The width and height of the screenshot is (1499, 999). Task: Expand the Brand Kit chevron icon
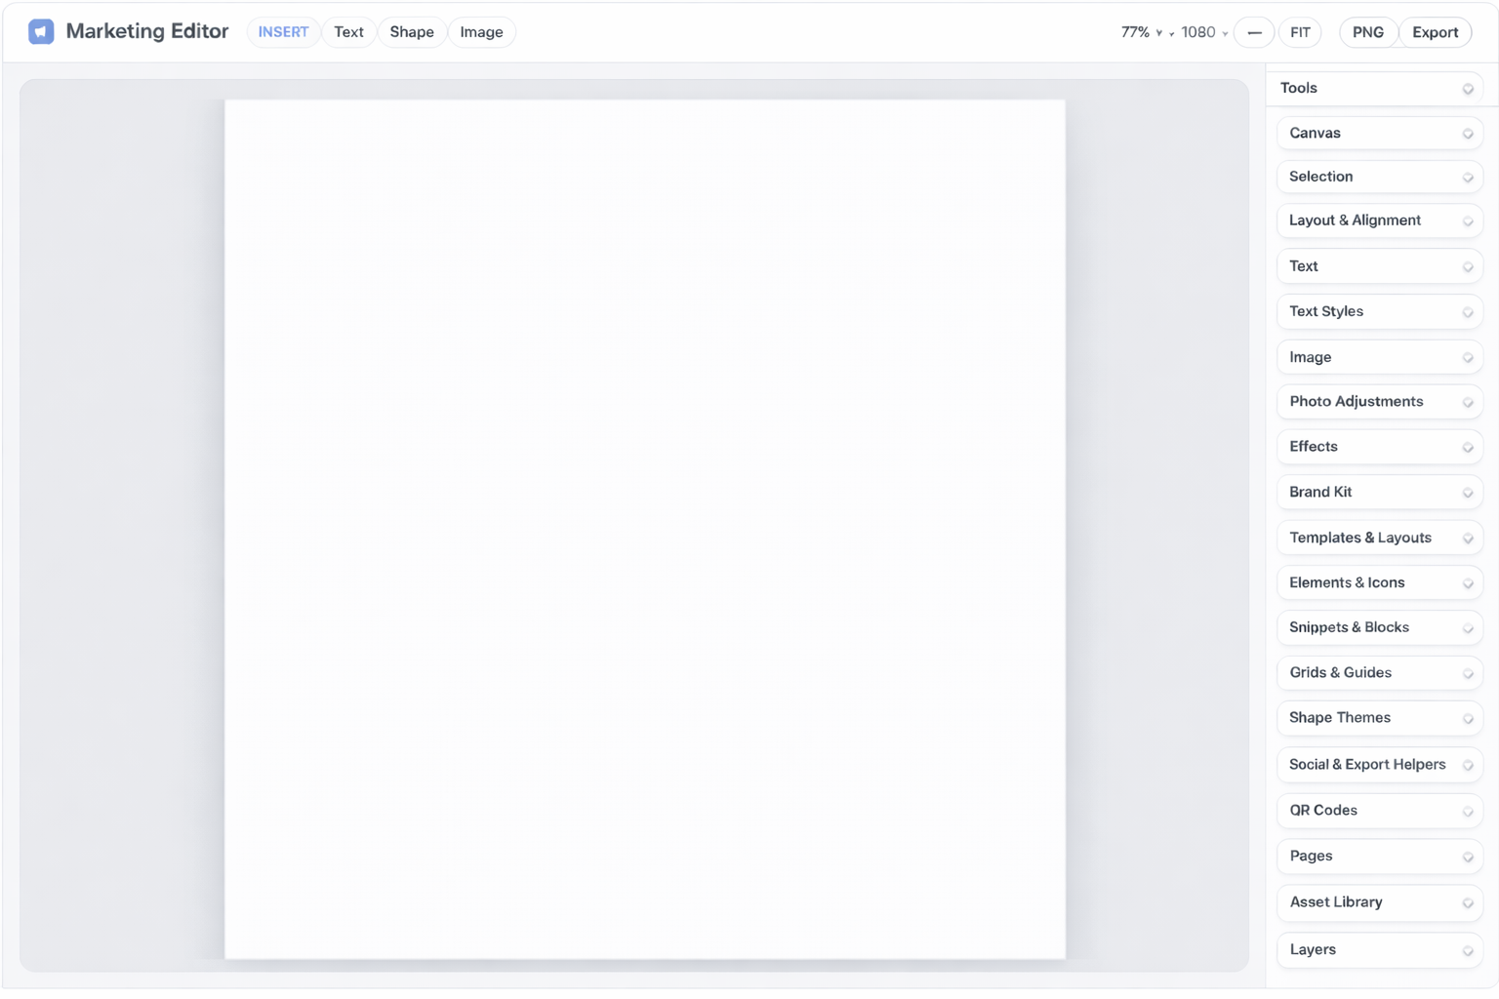[1467, 493]
